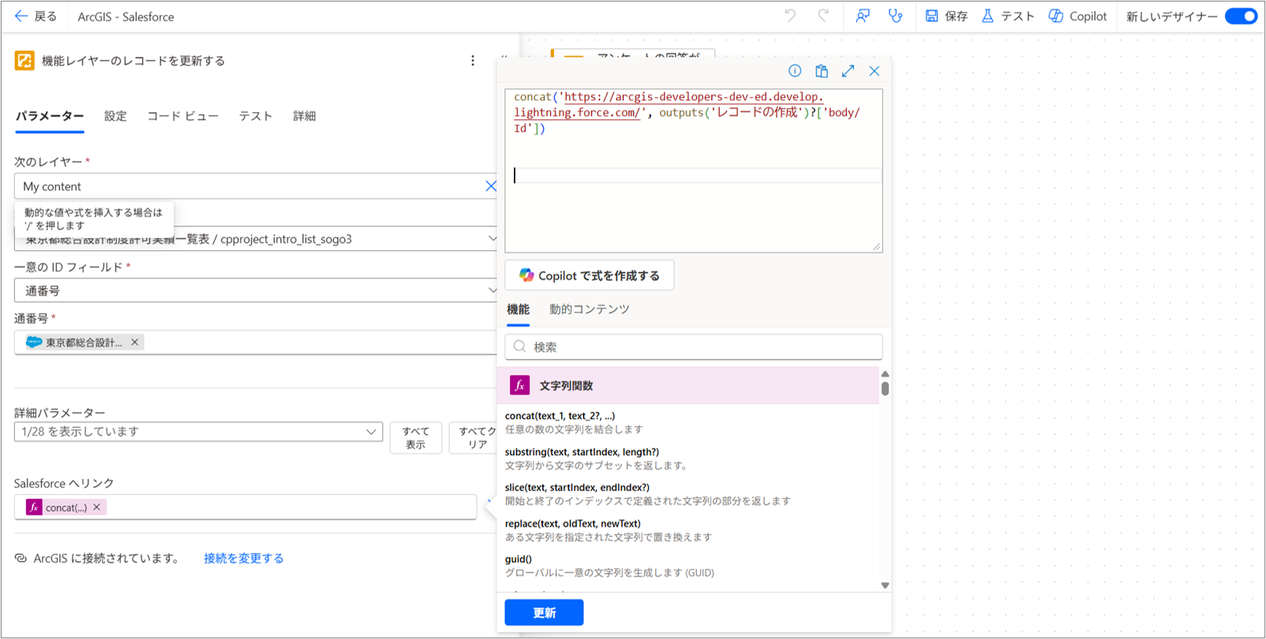Open the テスト tab in action panel
The width and height of the screenshot is (1266, 639).
[256, 116]
